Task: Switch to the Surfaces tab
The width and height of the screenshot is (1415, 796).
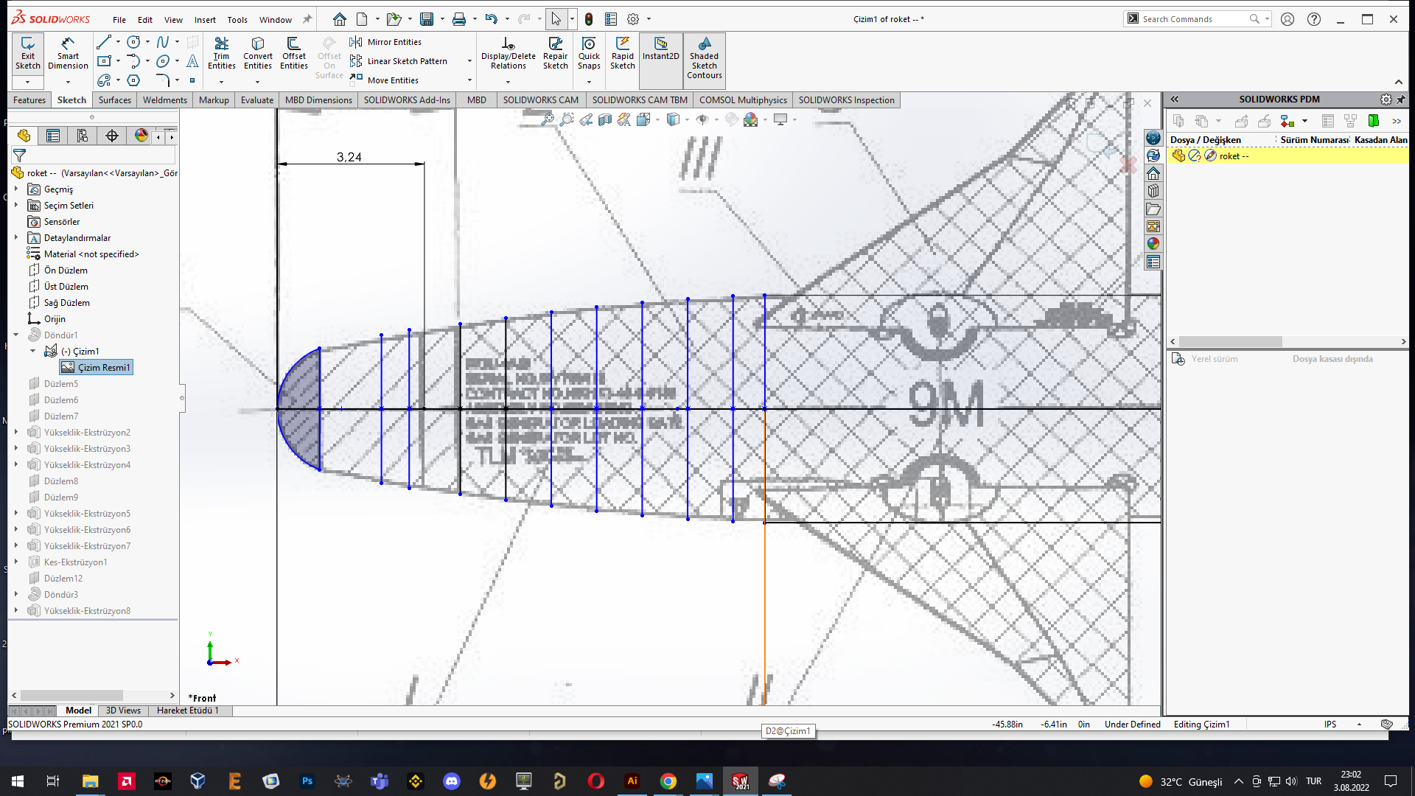Action: tap(113, 100)
